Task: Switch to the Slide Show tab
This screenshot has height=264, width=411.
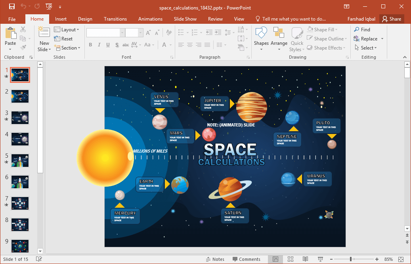Action: (x=185, y=19)
